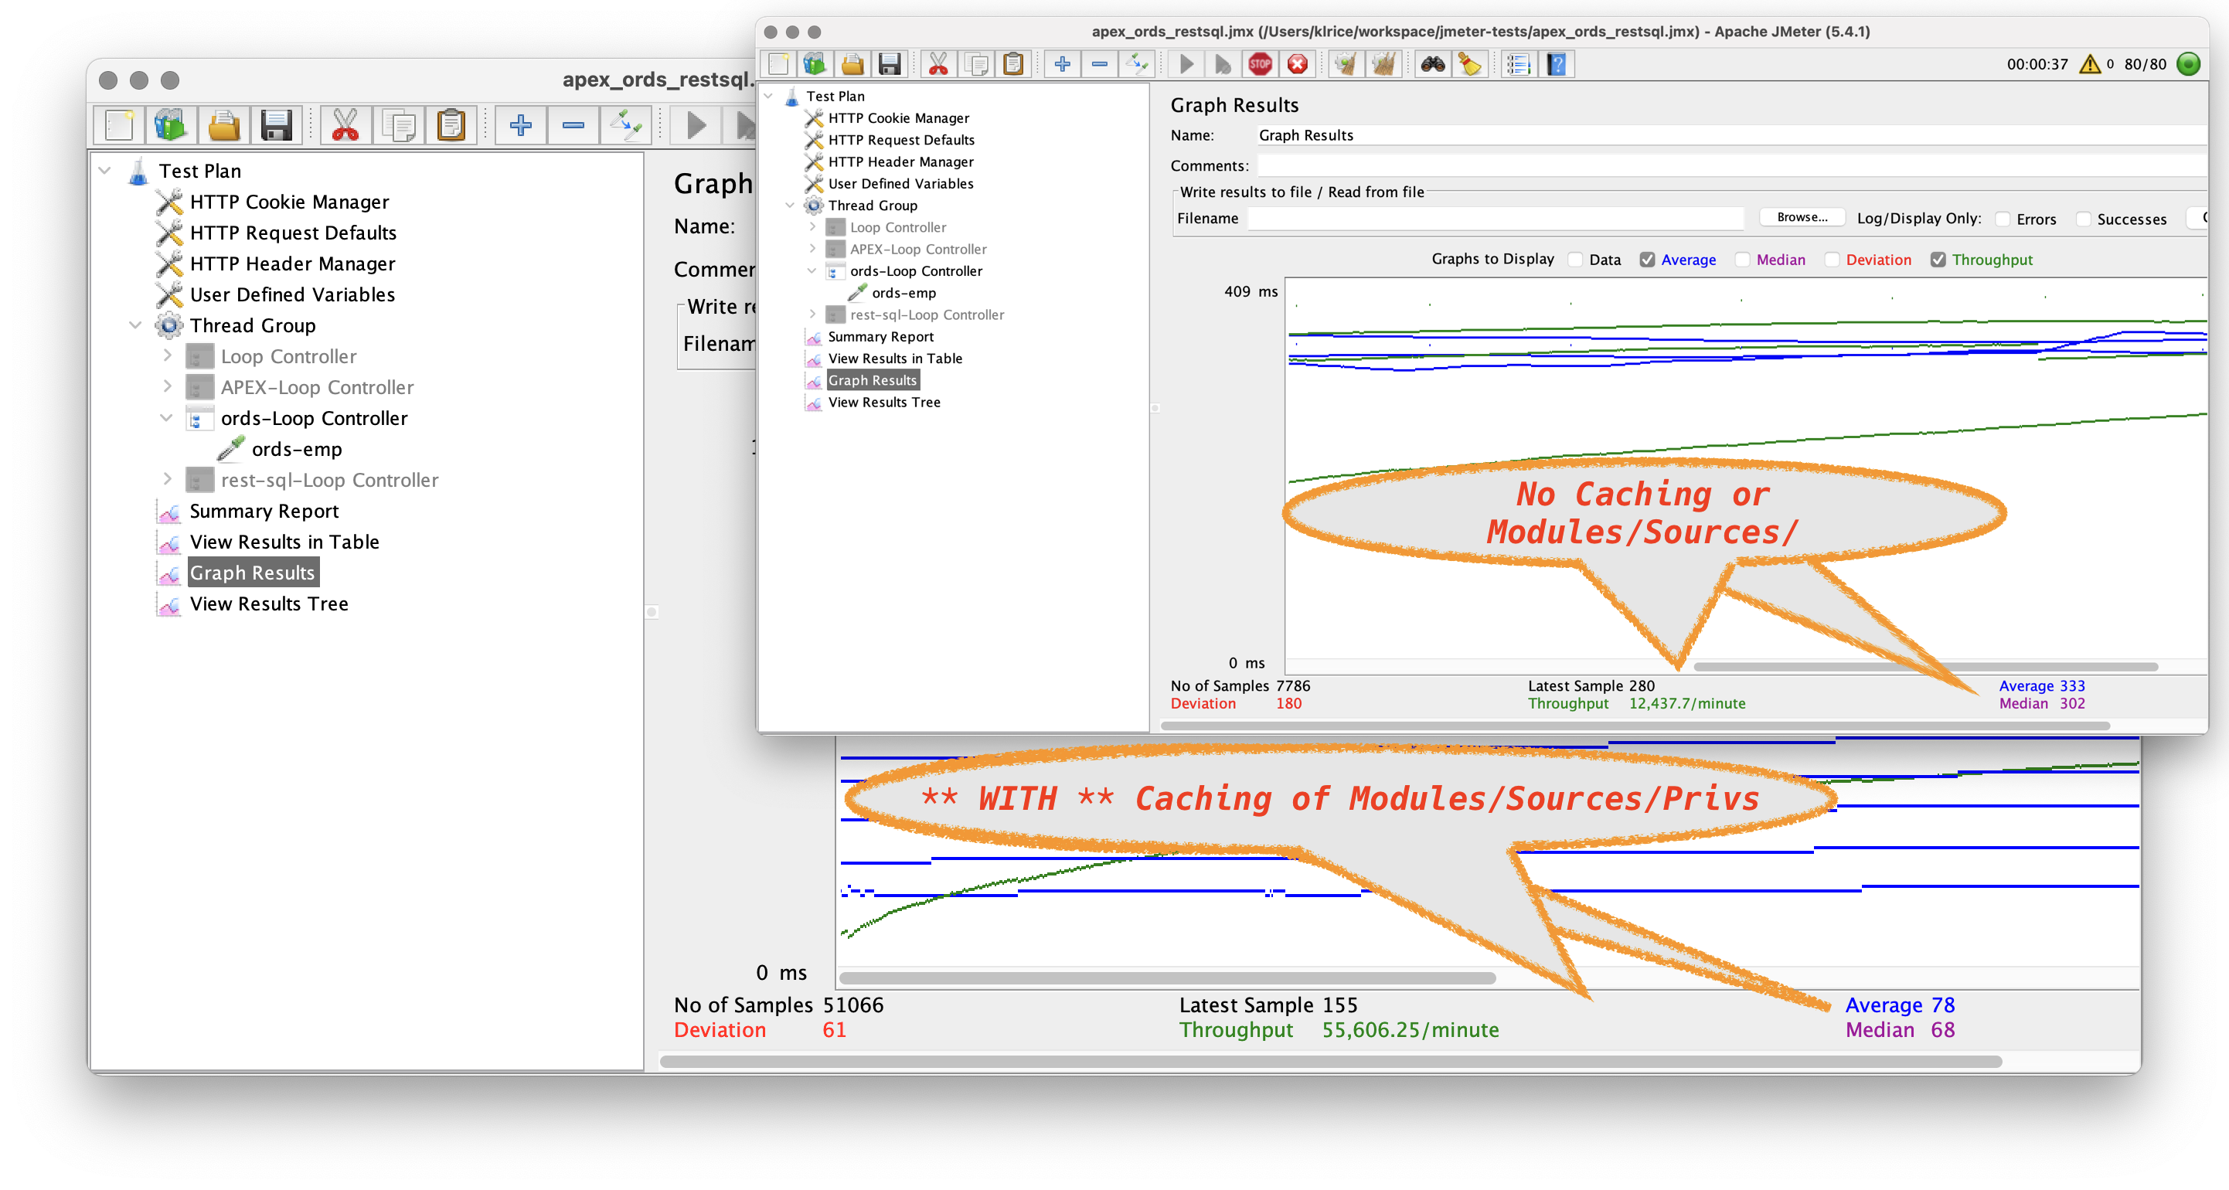
Task: Check the Successes log/display checkbox
Action: (2083, 219)
